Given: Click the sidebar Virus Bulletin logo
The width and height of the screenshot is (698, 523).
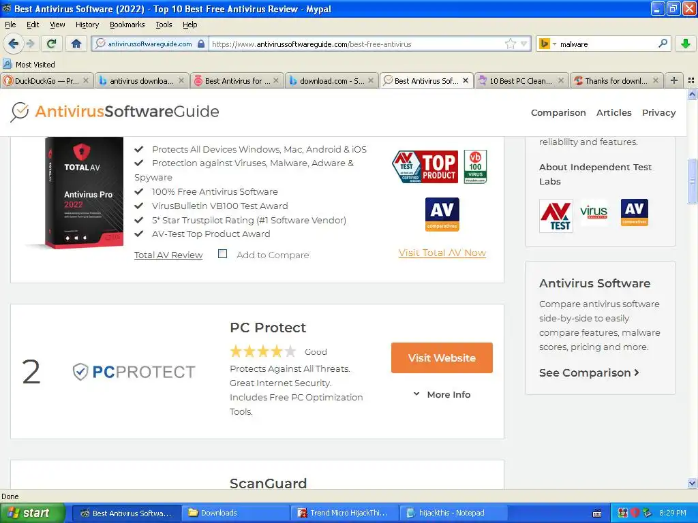Looking at the screenshot, I should 594,212.
